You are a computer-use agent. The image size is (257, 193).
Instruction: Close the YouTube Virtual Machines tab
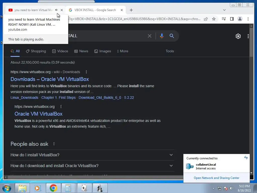click(62, 10)
